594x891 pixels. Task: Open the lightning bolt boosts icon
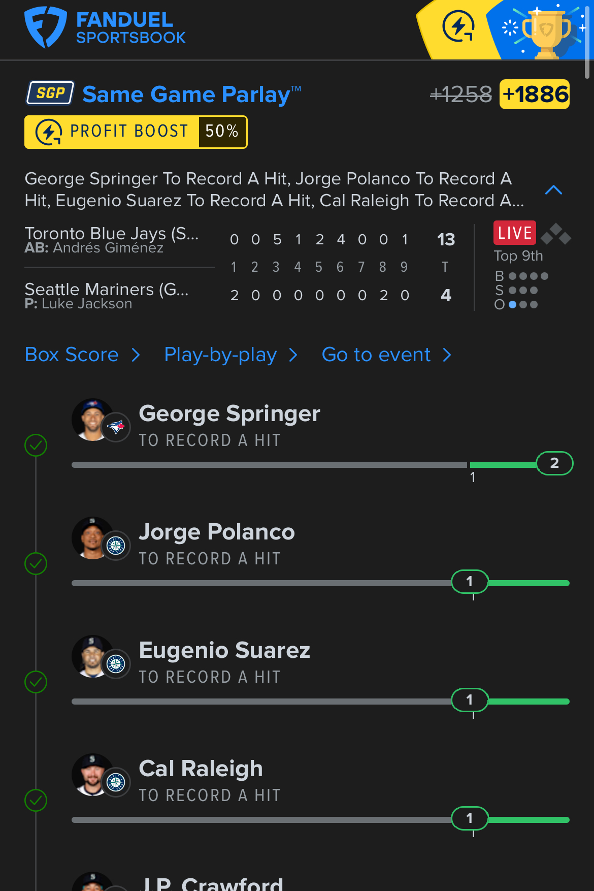[458, 26]
